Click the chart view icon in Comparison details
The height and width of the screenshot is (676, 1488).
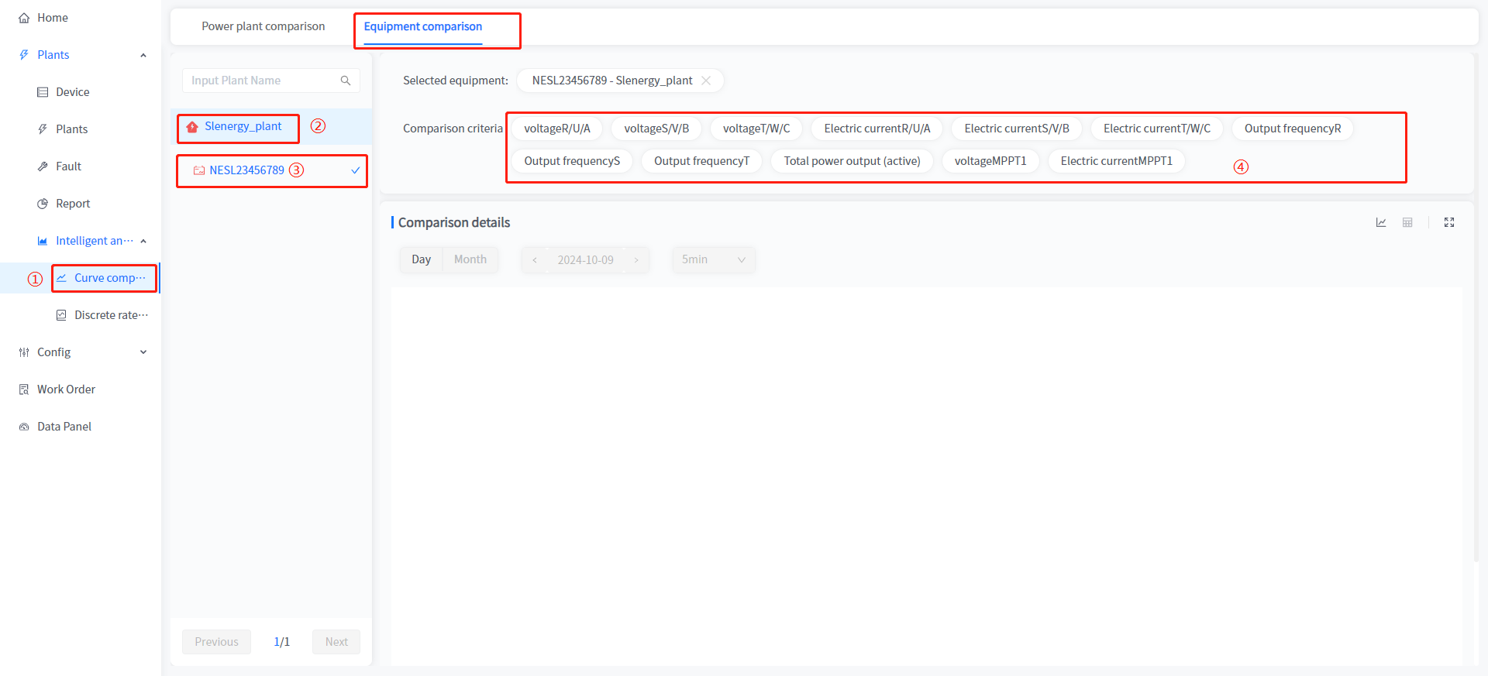(x=1380, y=222)
